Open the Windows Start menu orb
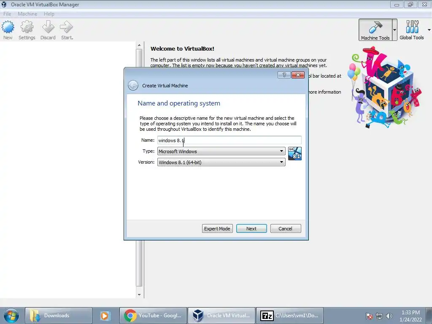Screen dimensions: 432x324 (11, 316)
